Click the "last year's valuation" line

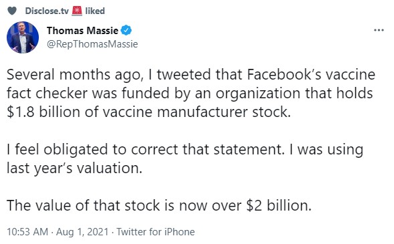click(74, 168)
